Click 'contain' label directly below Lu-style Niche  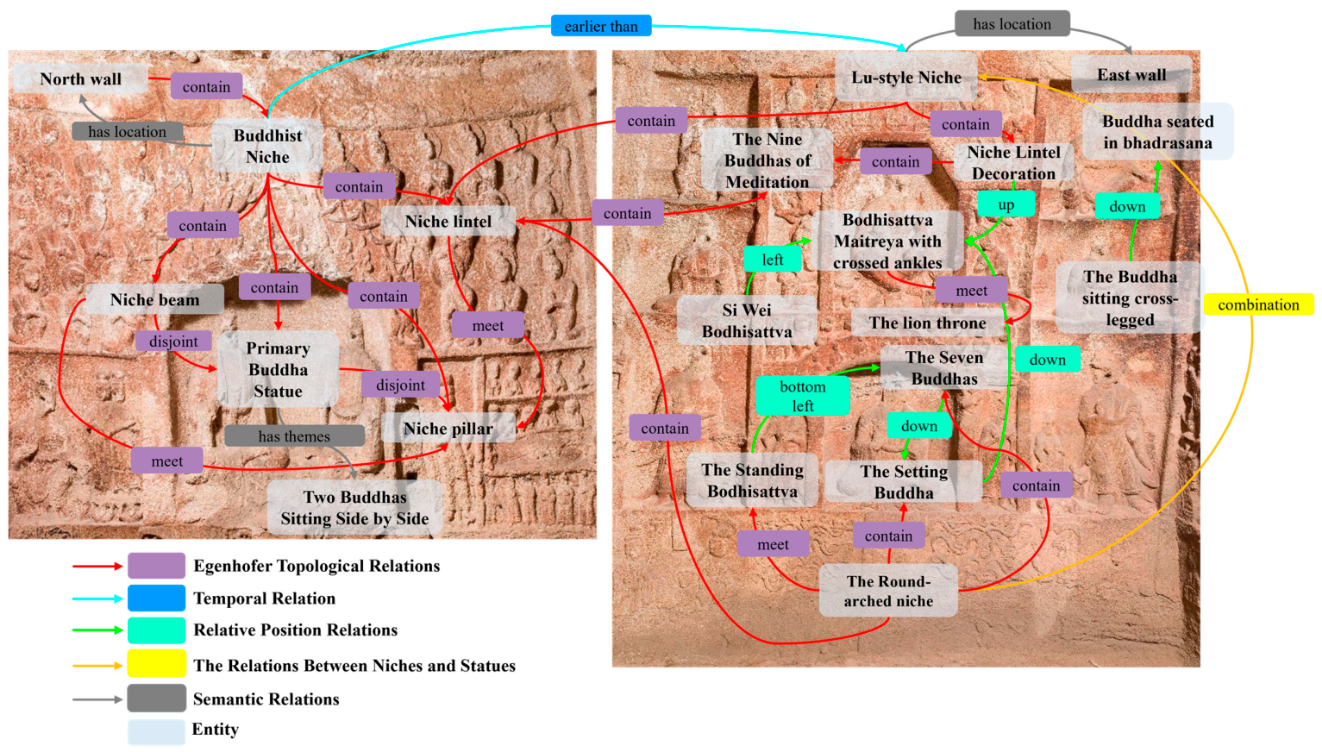[966, 124]
